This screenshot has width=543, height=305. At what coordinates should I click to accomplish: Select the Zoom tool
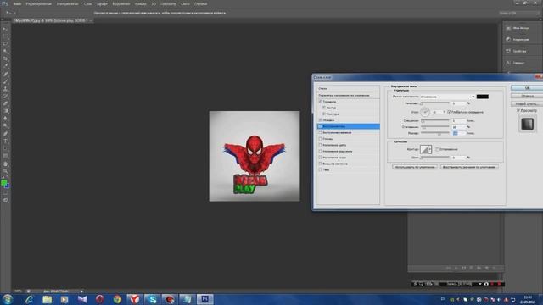point(5,171)
